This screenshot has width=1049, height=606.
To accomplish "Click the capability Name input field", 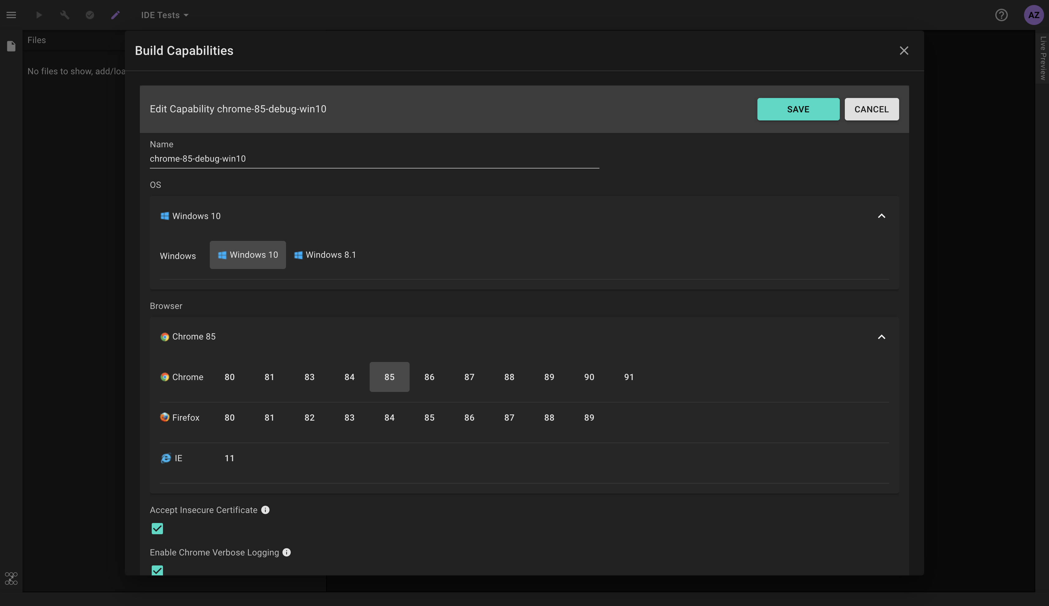I will pyautogui.click(x=374, y=159).
